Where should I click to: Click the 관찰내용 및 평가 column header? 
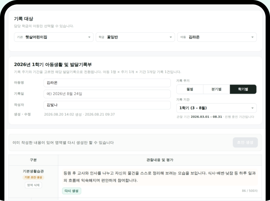pos(160,160)
